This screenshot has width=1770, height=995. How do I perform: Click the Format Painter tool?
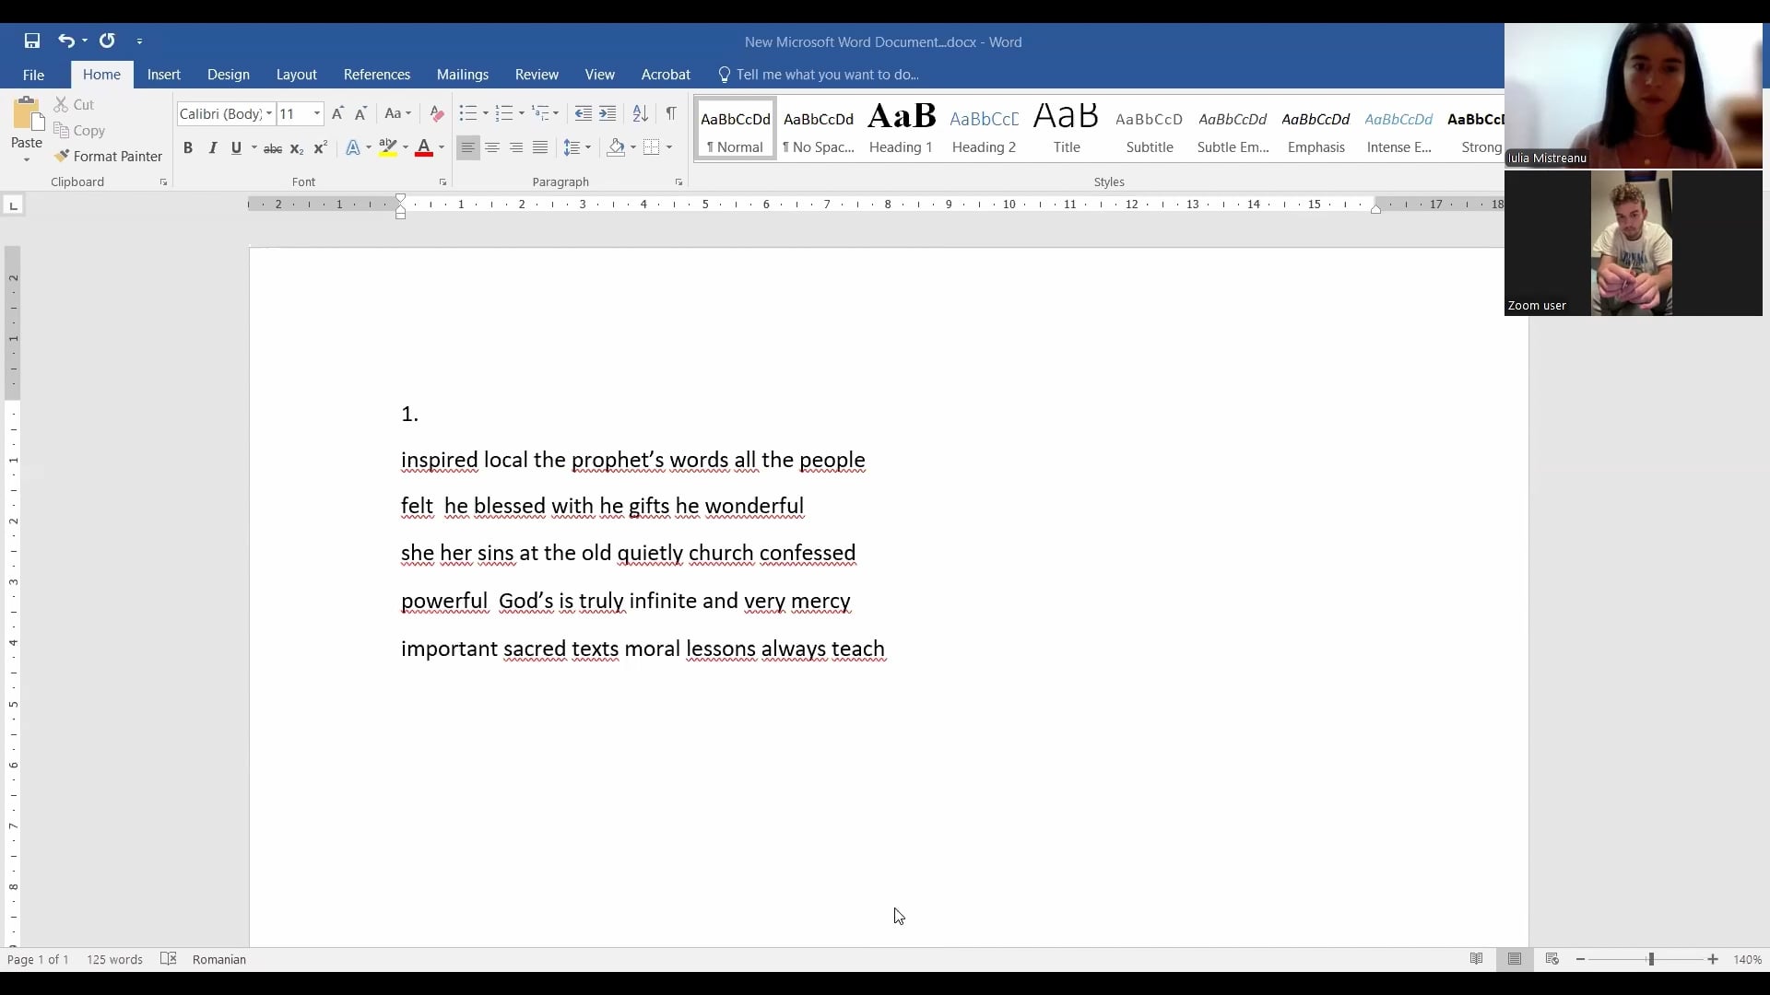108,157
